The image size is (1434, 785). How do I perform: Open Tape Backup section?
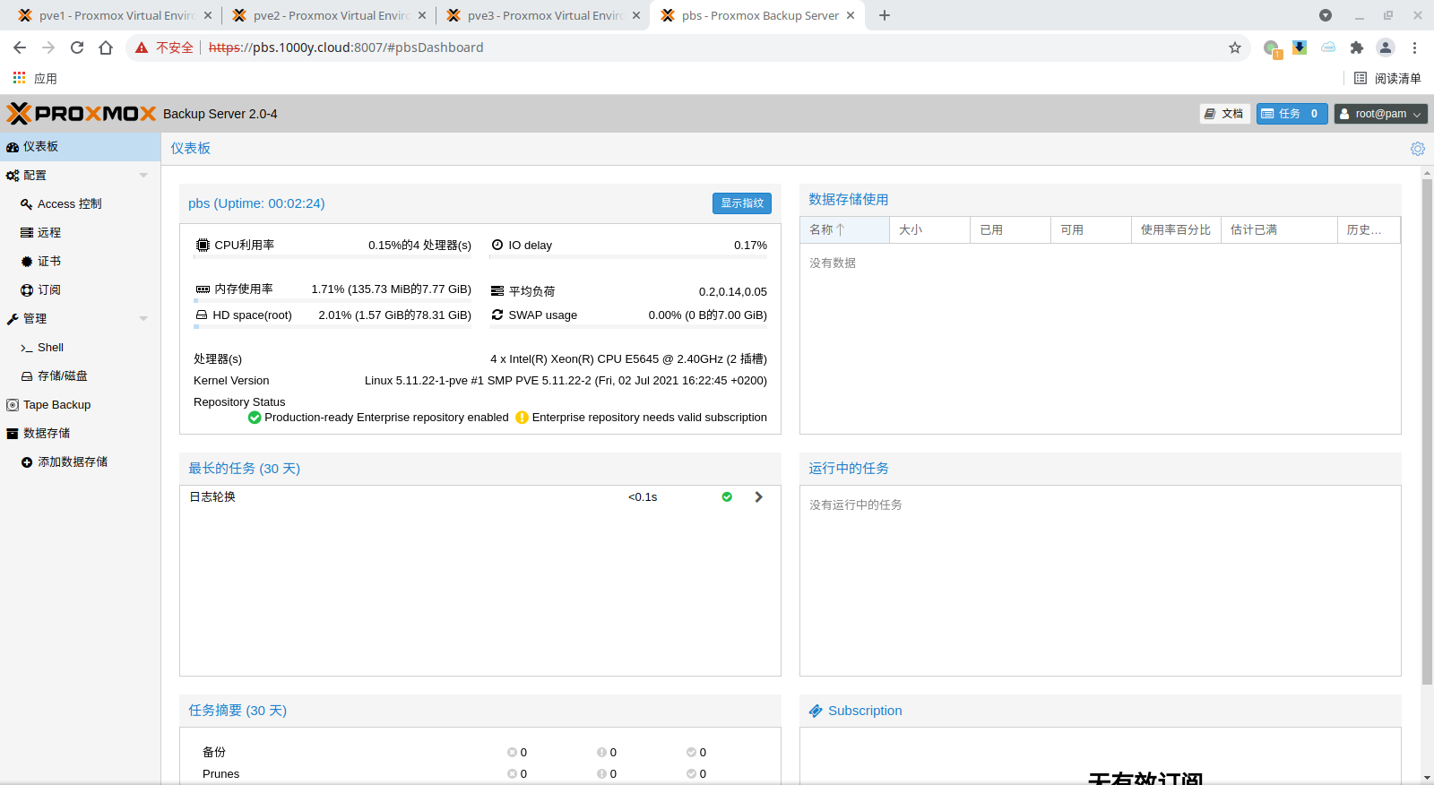[56, 405]
